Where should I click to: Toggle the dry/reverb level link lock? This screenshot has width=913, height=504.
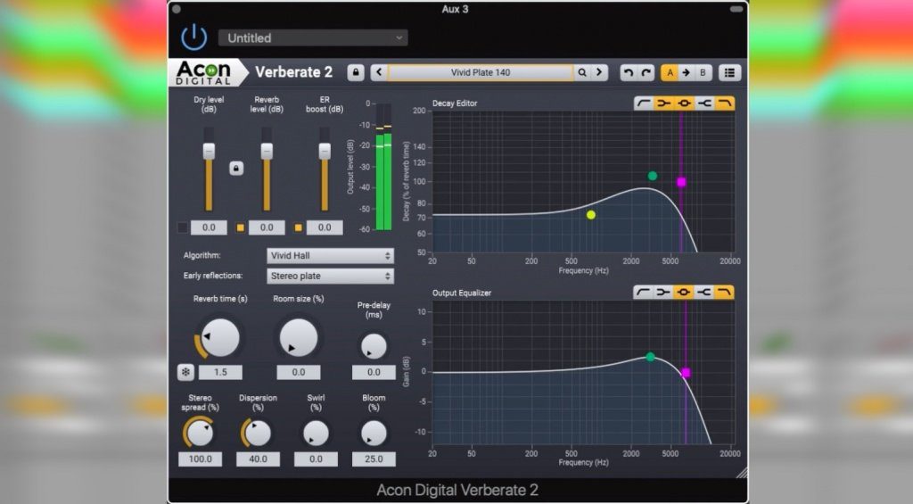click(235, 169)
